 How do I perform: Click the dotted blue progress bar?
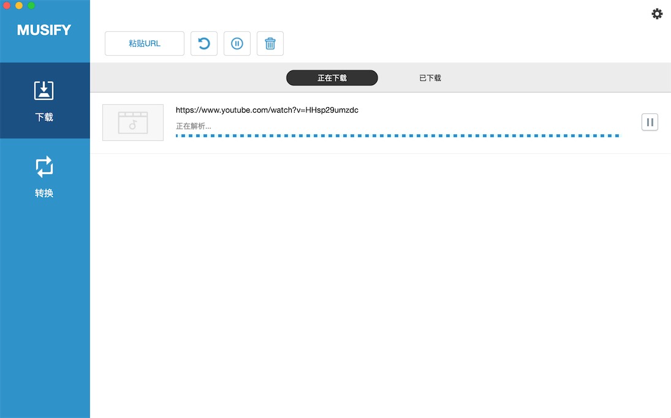pyautogui.click(x=398, y=135)
